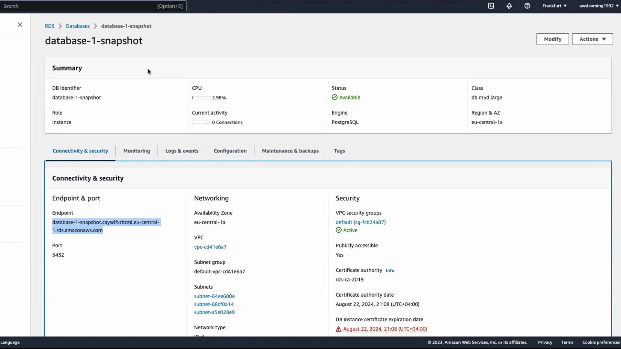Click the Active security group status icon
Image resolution: width=621 pixels, height=349 pixels.
339,230
